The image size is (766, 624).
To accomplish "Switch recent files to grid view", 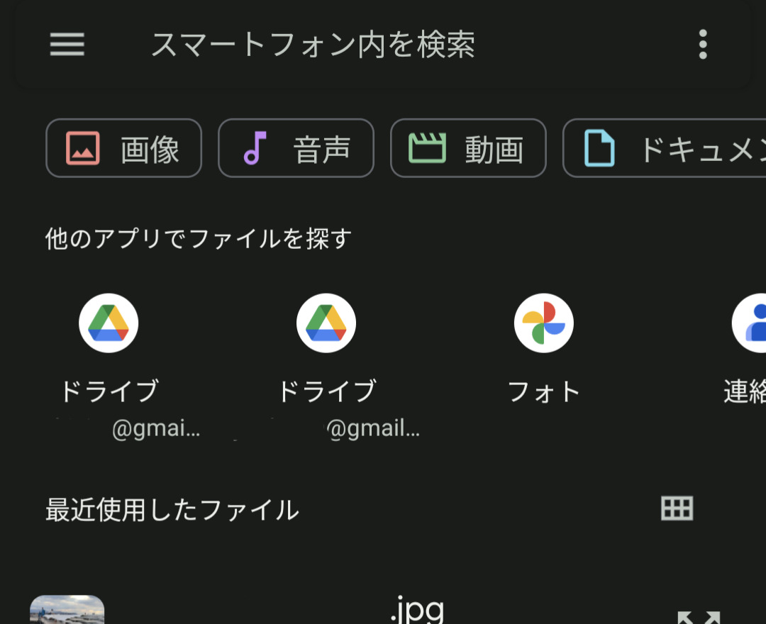I will 677,508.
